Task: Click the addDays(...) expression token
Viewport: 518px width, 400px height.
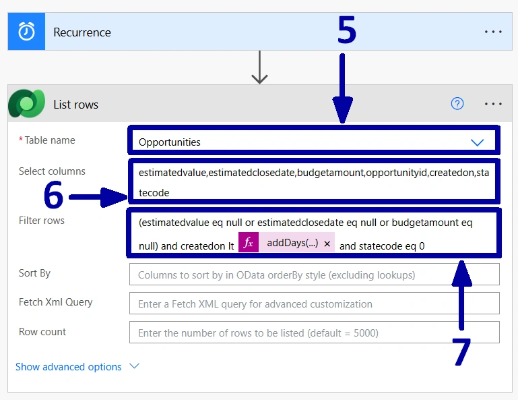Action: (x=286, y=243)
